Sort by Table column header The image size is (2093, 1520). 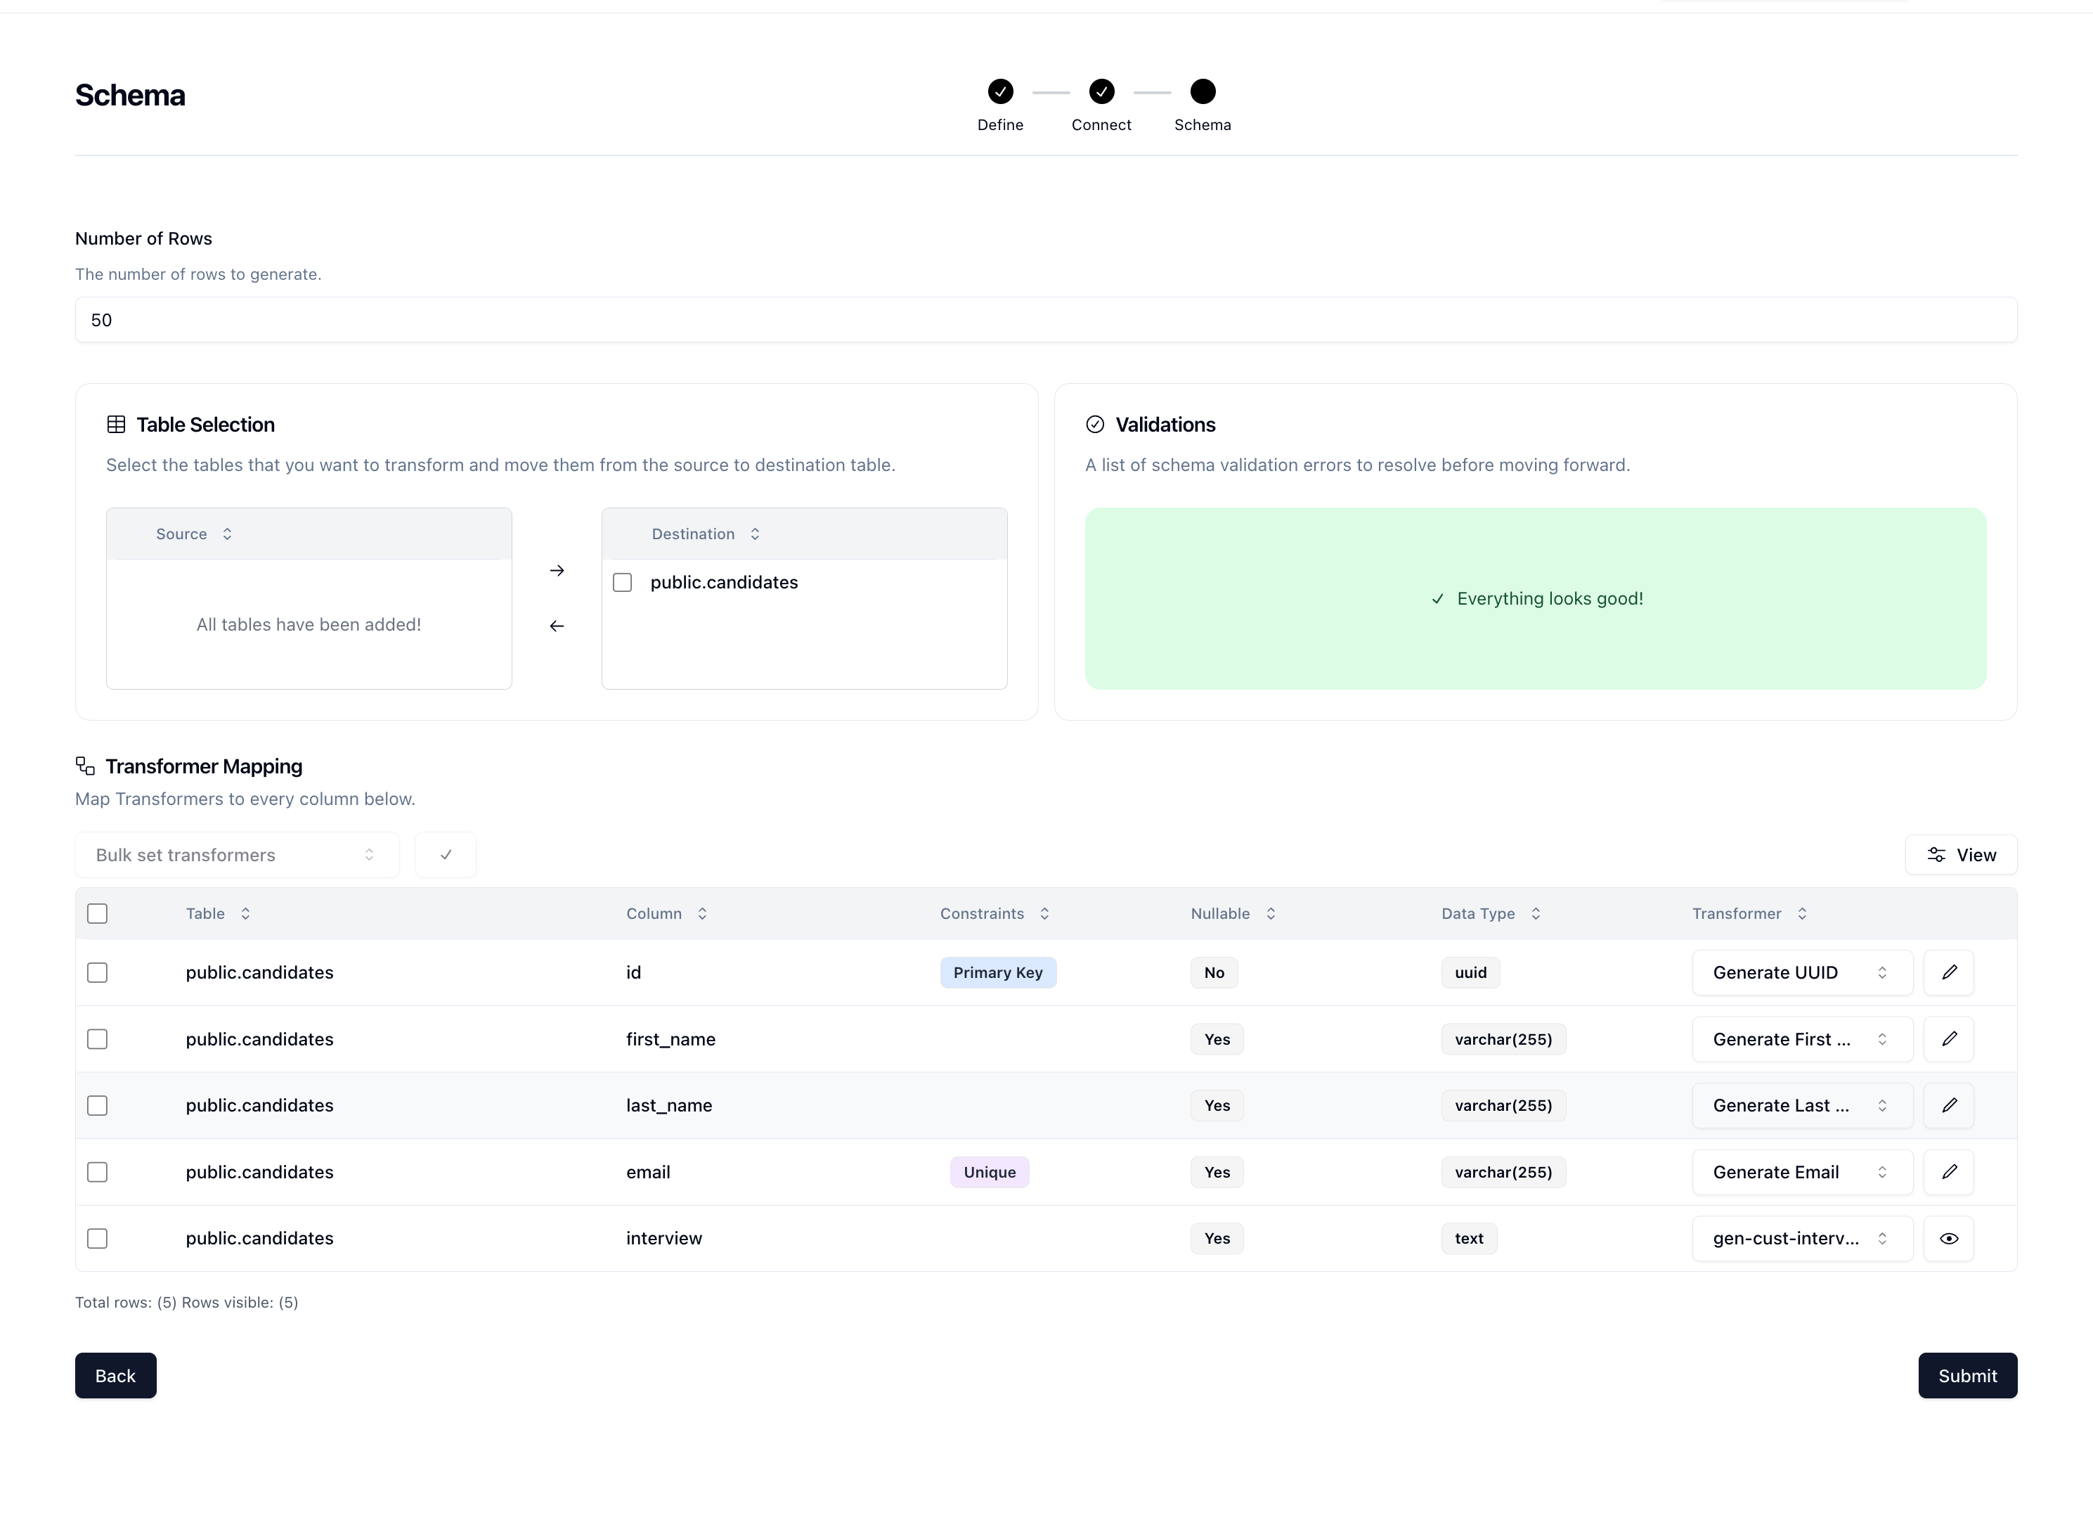(218, 914)
